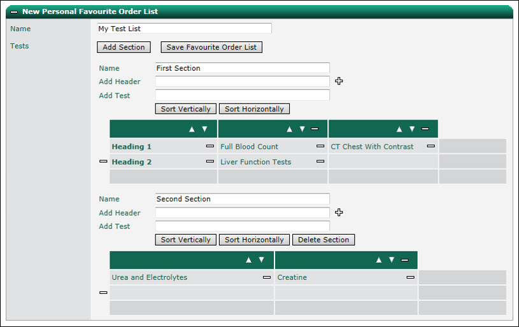Click the 'First Section' name field
The image size is (519, 327).
coord(242,68)
